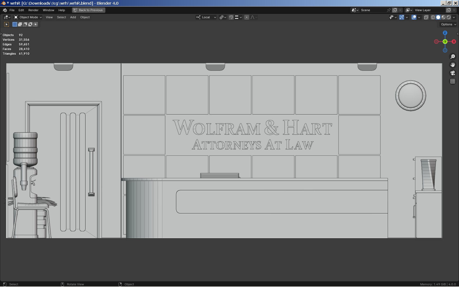This screenshot has height=287, width=459.
Task: Delete the Scene with its X icon
Action: tap(400, 10)
